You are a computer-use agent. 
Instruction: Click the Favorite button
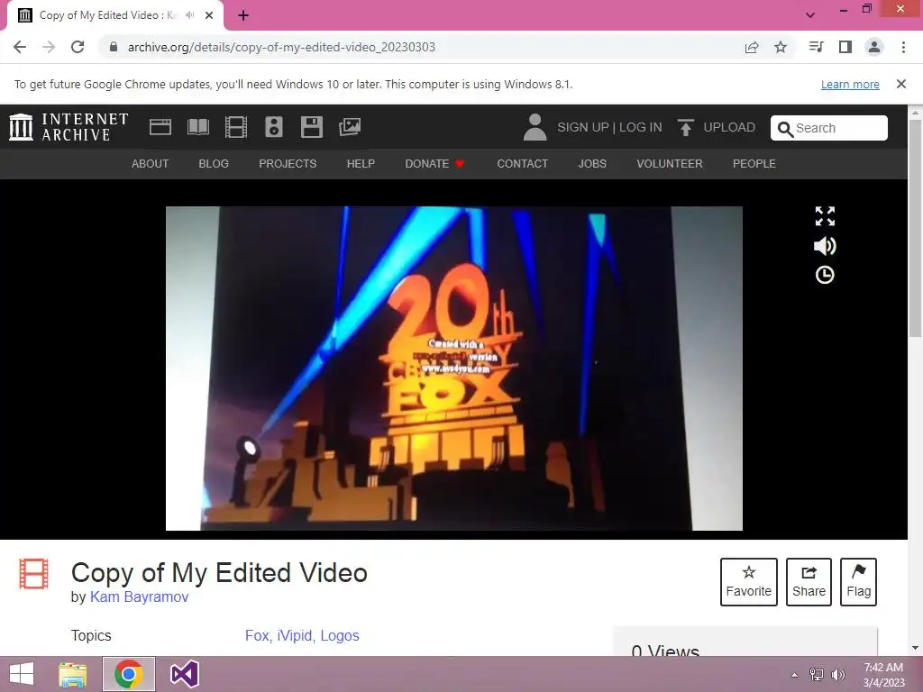point(749,582)
